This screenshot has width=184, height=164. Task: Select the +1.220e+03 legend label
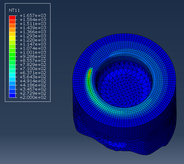click(x=33, y=40)
